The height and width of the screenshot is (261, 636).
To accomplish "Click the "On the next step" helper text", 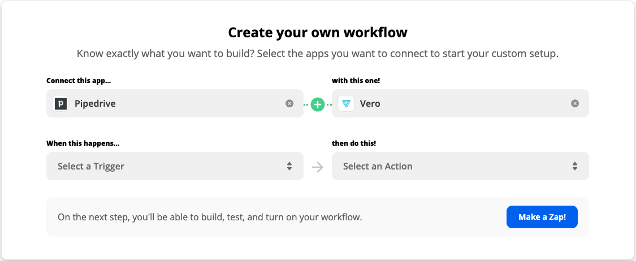I will pos(210,217).
